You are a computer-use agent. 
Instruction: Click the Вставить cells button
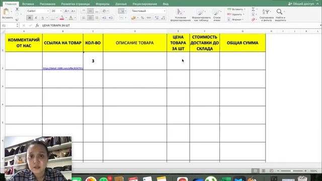[236, 9]
